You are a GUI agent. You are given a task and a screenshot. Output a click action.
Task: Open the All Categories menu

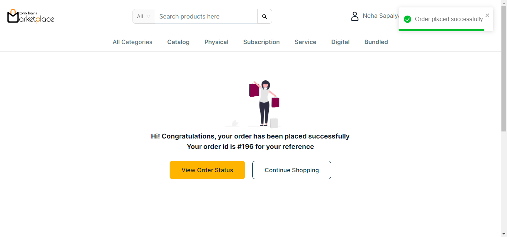pyautogui.click(x=133, y=42)
